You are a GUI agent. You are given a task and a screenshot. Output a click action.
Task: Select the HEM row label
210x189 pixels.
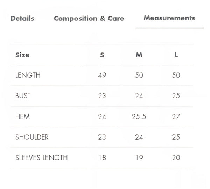point(22,117)
